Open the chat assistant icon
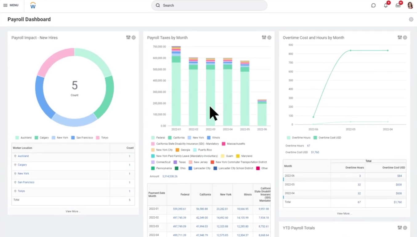 (x=373, y=5)
